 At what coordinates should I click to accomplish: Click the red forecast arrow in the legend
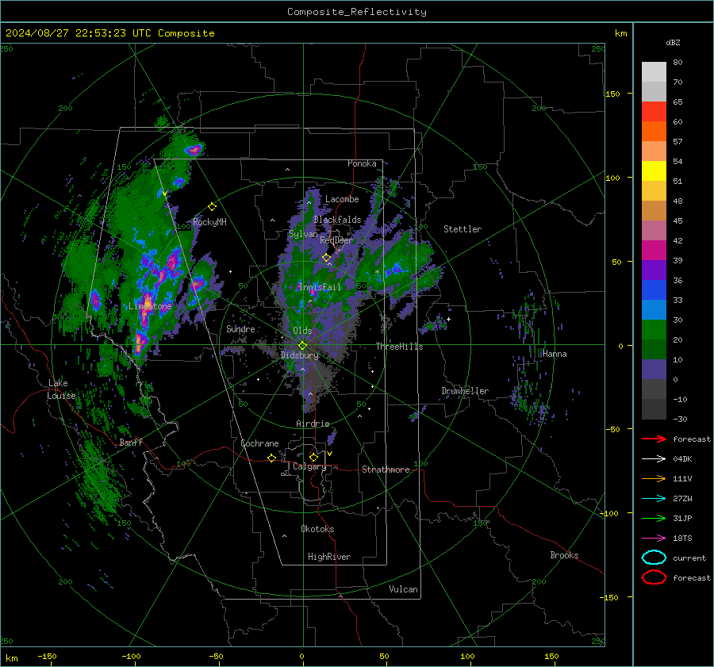click(654, 439)
